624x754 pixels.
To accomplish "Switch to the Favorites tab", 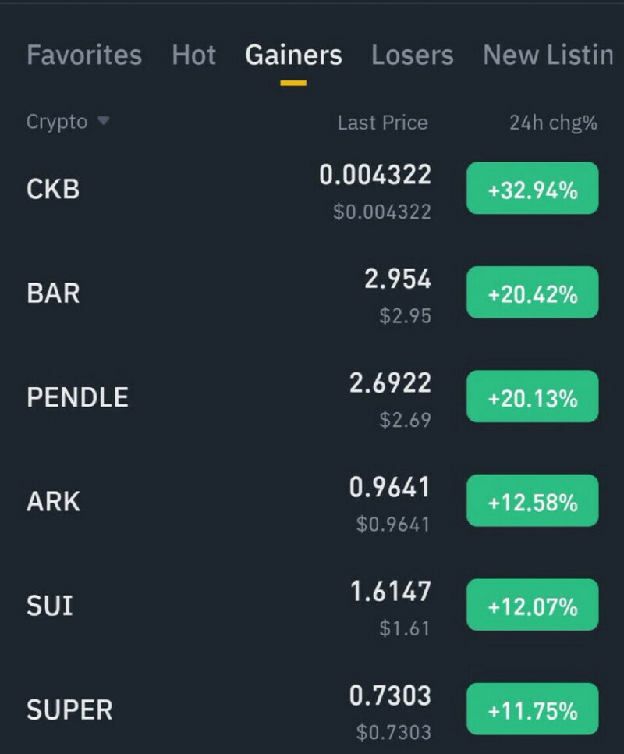I will click(x=84, y=55).
